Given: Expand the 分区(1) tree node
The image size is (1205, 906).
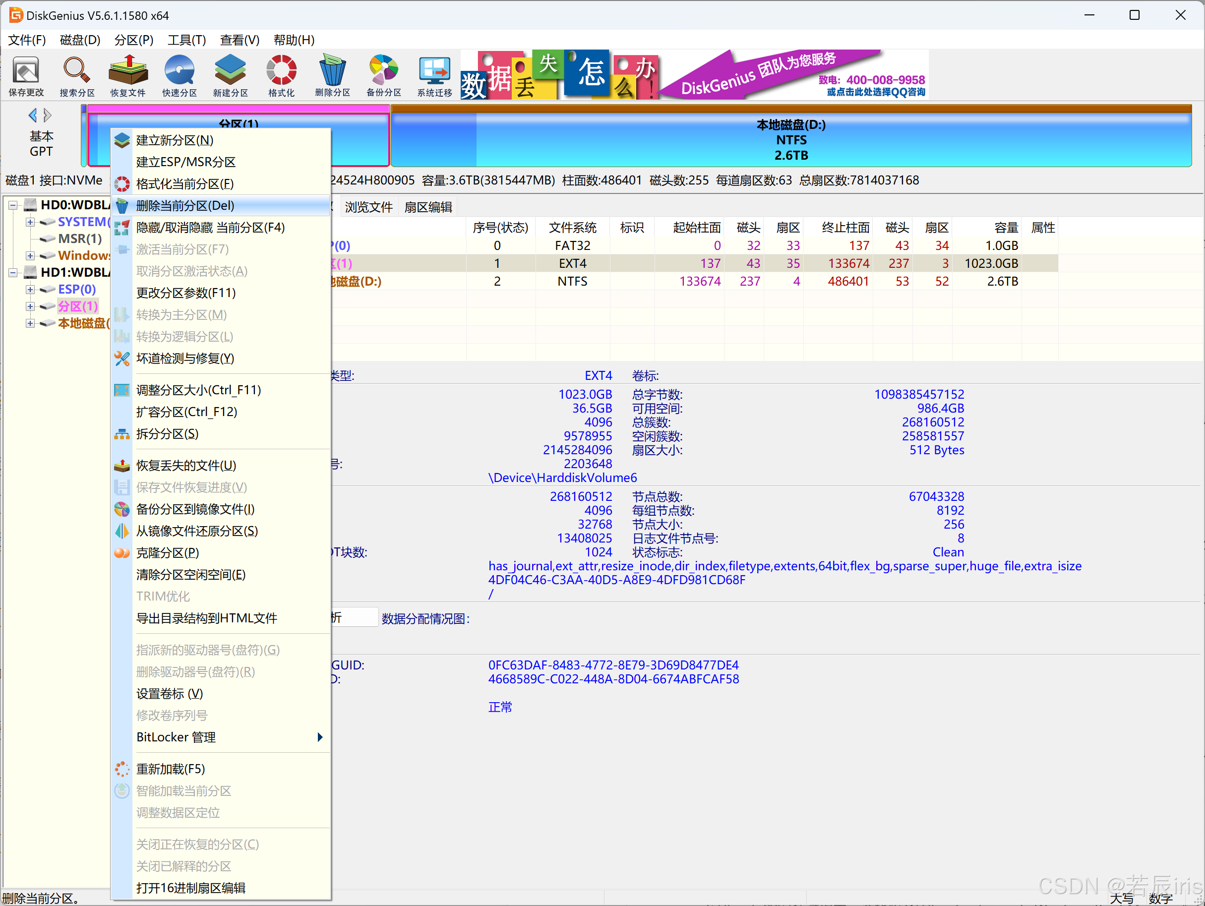Looking at the screenshot, I should (x=31, y=306).
